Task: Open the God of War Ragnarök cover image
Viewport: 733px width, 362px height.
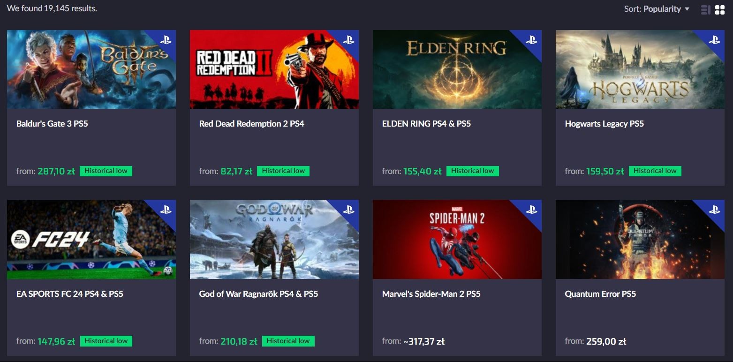Action: coord(274,240)
